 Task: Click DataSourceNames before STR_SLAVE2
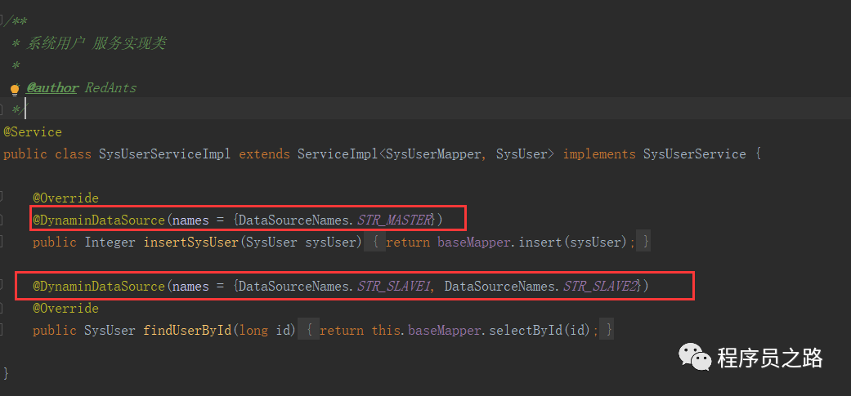click(499, 286)
